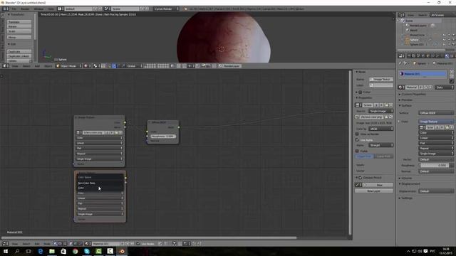
Task: Toggle Grease Pencil checkbox
Action: pos(361,178)
